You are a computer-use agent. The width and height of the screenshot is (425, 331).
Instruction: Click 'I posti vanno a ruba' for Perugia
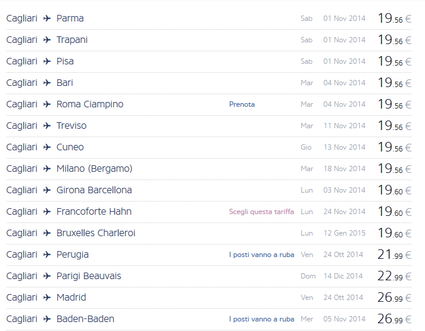tap(261, 255)
